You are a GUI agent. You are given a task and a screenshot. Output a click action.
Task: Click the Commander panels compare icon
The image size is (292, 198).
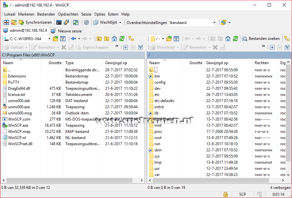pyautogui.click(x=6, y=23)
